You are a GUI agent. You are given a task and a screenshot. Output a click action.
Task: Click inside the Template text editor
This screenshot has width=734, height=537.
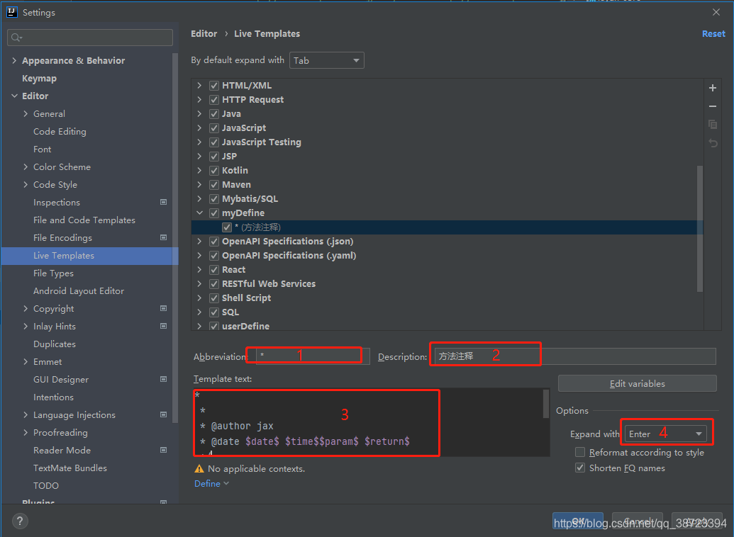367,422
